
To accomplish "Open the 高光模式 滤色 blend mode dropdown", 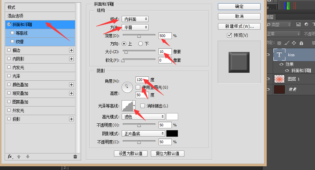I will [144, 116].
